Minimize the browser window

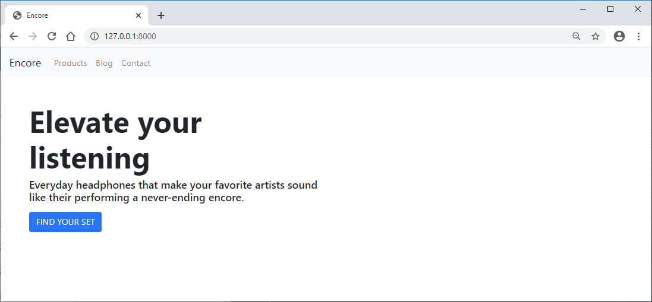coord(583,9)
